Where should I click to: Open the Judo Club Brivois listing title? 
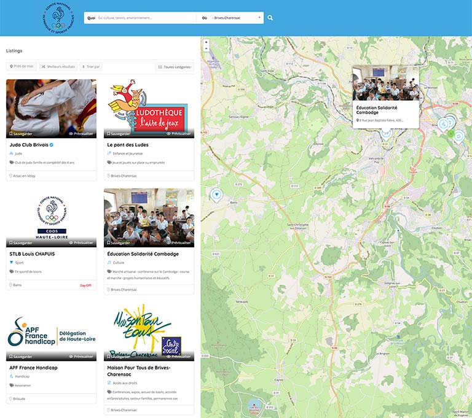[x=29, y=145]
